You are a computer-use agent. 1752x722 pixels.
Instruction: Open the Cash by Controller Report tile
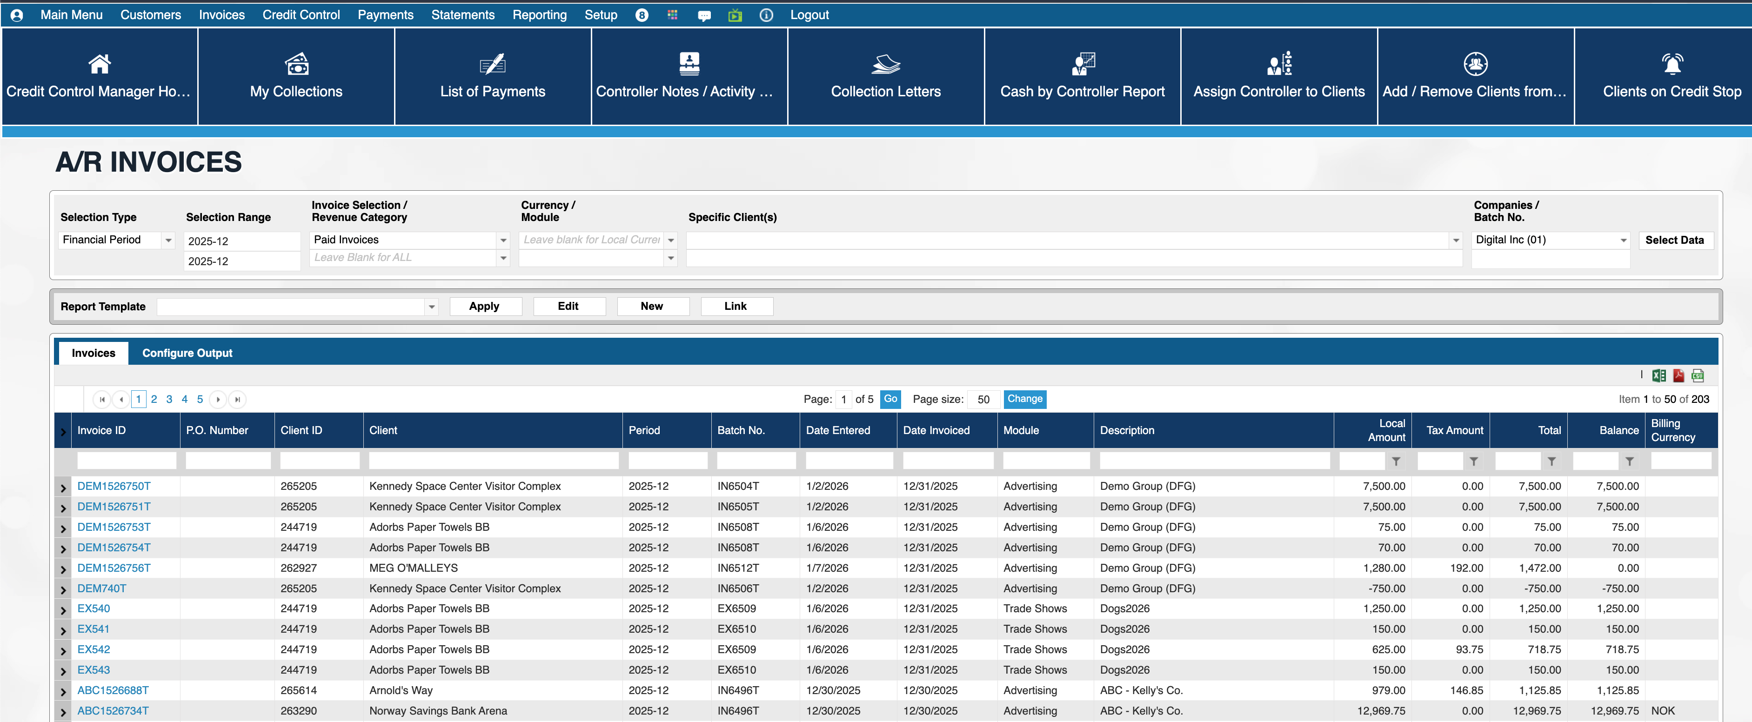tap(1082, 76)
